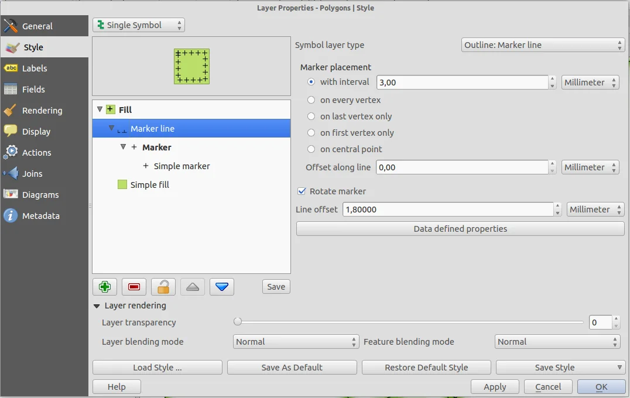This screenshot has height=398, width=630.
Task: Click the green plus add symbol layer icon
Action: [105, 287]
